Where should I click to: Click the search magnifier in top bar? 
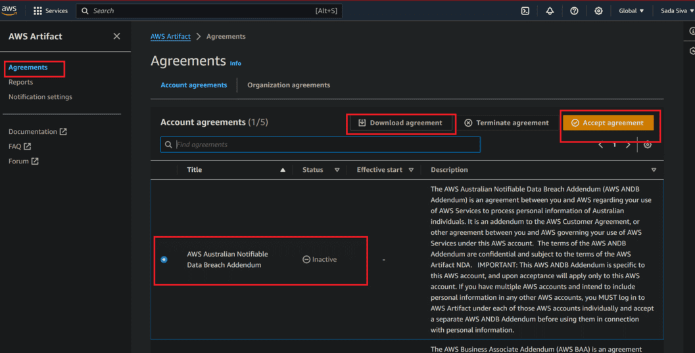[85, 10]
